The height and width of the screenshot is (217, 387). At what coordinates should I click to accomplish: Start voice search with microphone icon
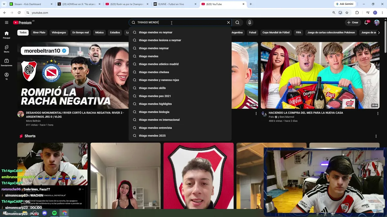point(249,23)
